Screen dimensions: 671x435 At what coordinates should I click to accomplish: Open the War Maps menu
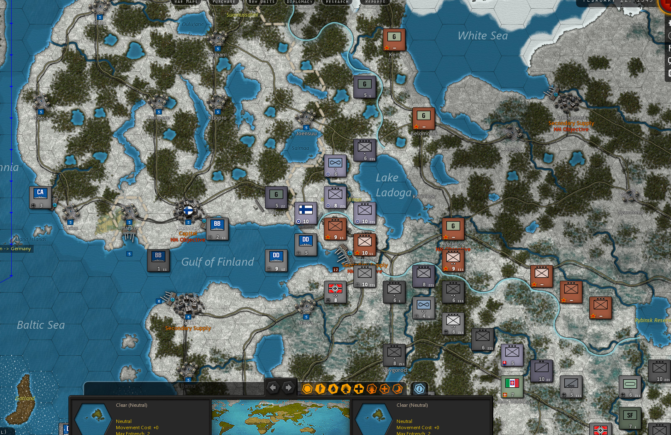(186, 2)
